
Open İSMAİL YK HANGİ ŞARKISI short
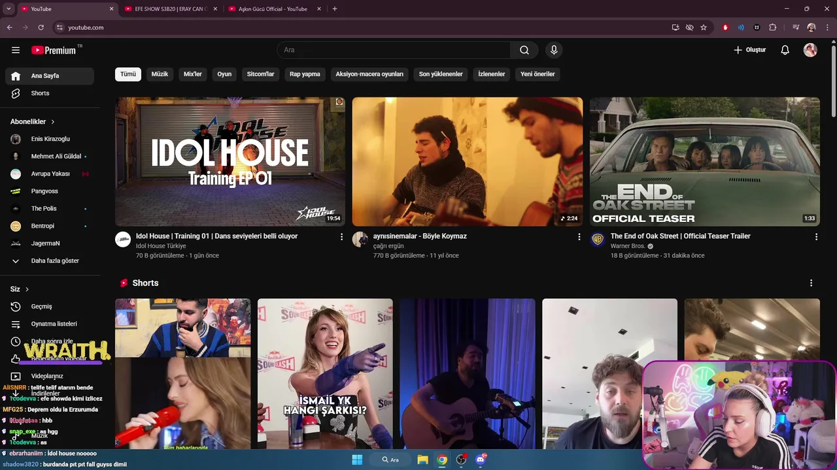325,373
